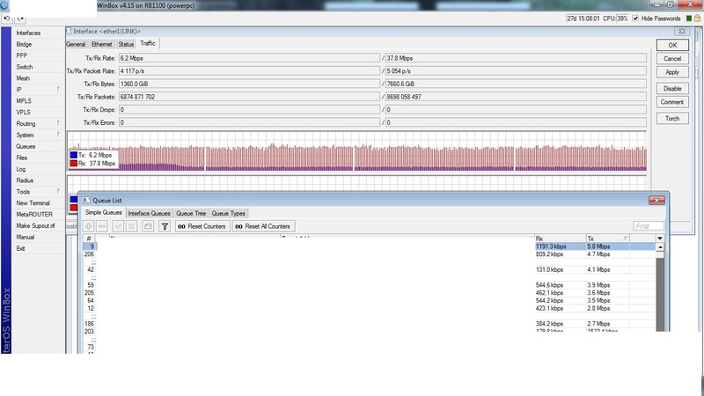Image resolution: width=704 pixels, height=396 pixels.
Task: Open Torch for ether1
Action: click(672, 118)
